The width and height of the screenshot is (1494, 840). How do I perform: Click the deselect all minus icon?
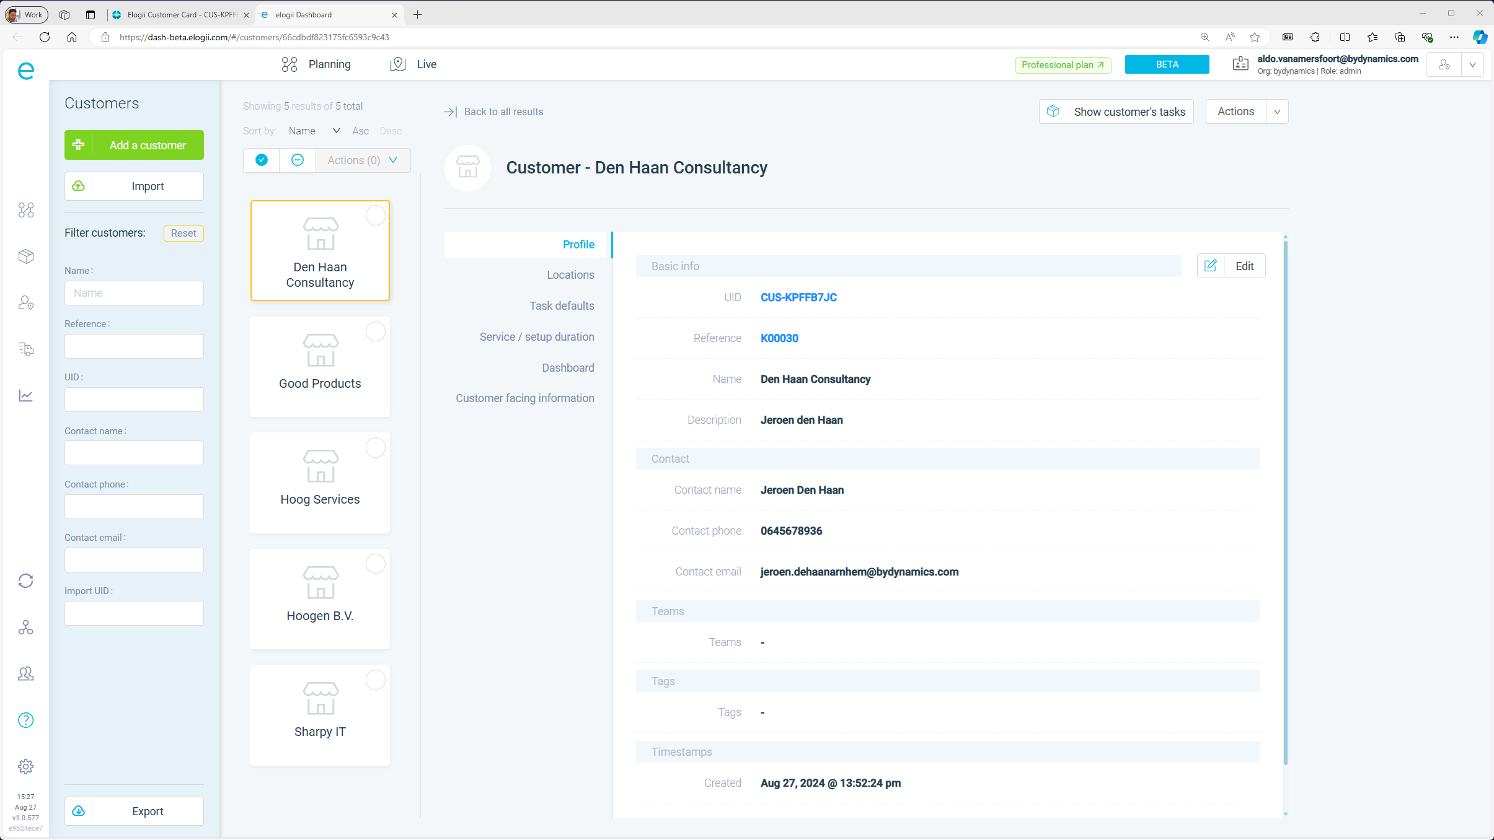[x=298, y=160]
